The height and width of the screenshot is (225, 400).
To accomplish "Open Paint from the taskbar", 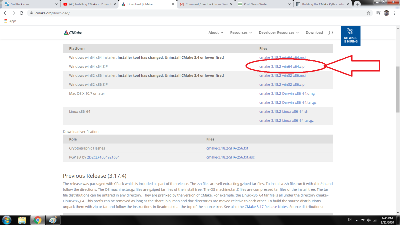I will [x=53, y=220].
